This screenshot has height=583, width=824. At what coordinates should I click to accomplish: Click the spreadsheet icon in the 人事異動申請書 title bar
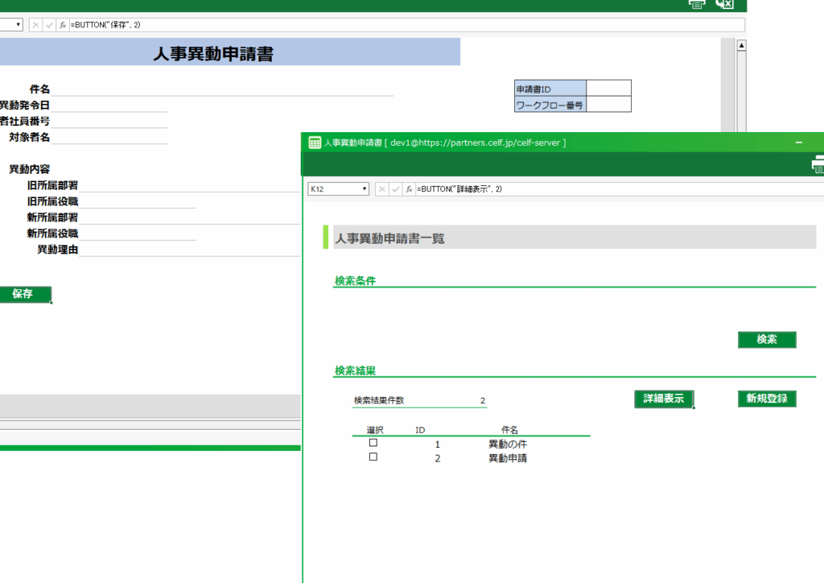(x=315, y=143)
